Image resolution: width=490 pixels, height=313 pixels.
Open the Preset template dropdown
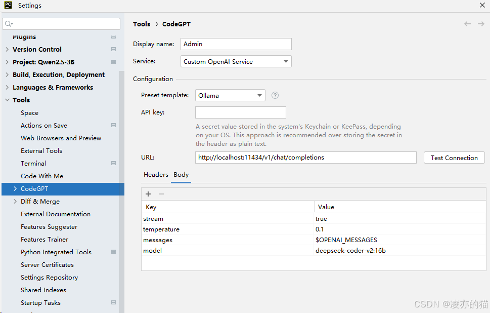point(230,95)
